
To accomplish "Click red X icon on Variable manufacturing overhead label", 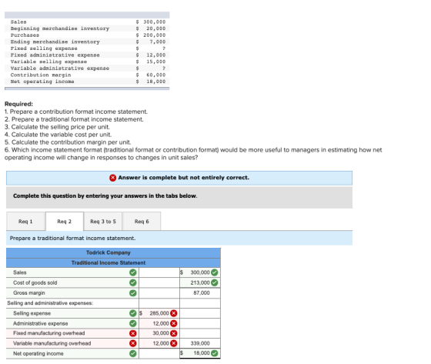I will point(132,343).
